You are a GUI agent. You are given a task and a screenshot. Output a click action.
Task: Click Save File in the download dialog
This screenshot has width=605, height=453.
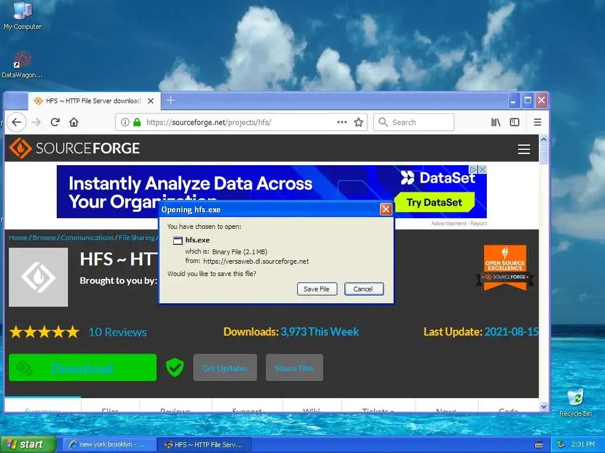pos(317,289)
